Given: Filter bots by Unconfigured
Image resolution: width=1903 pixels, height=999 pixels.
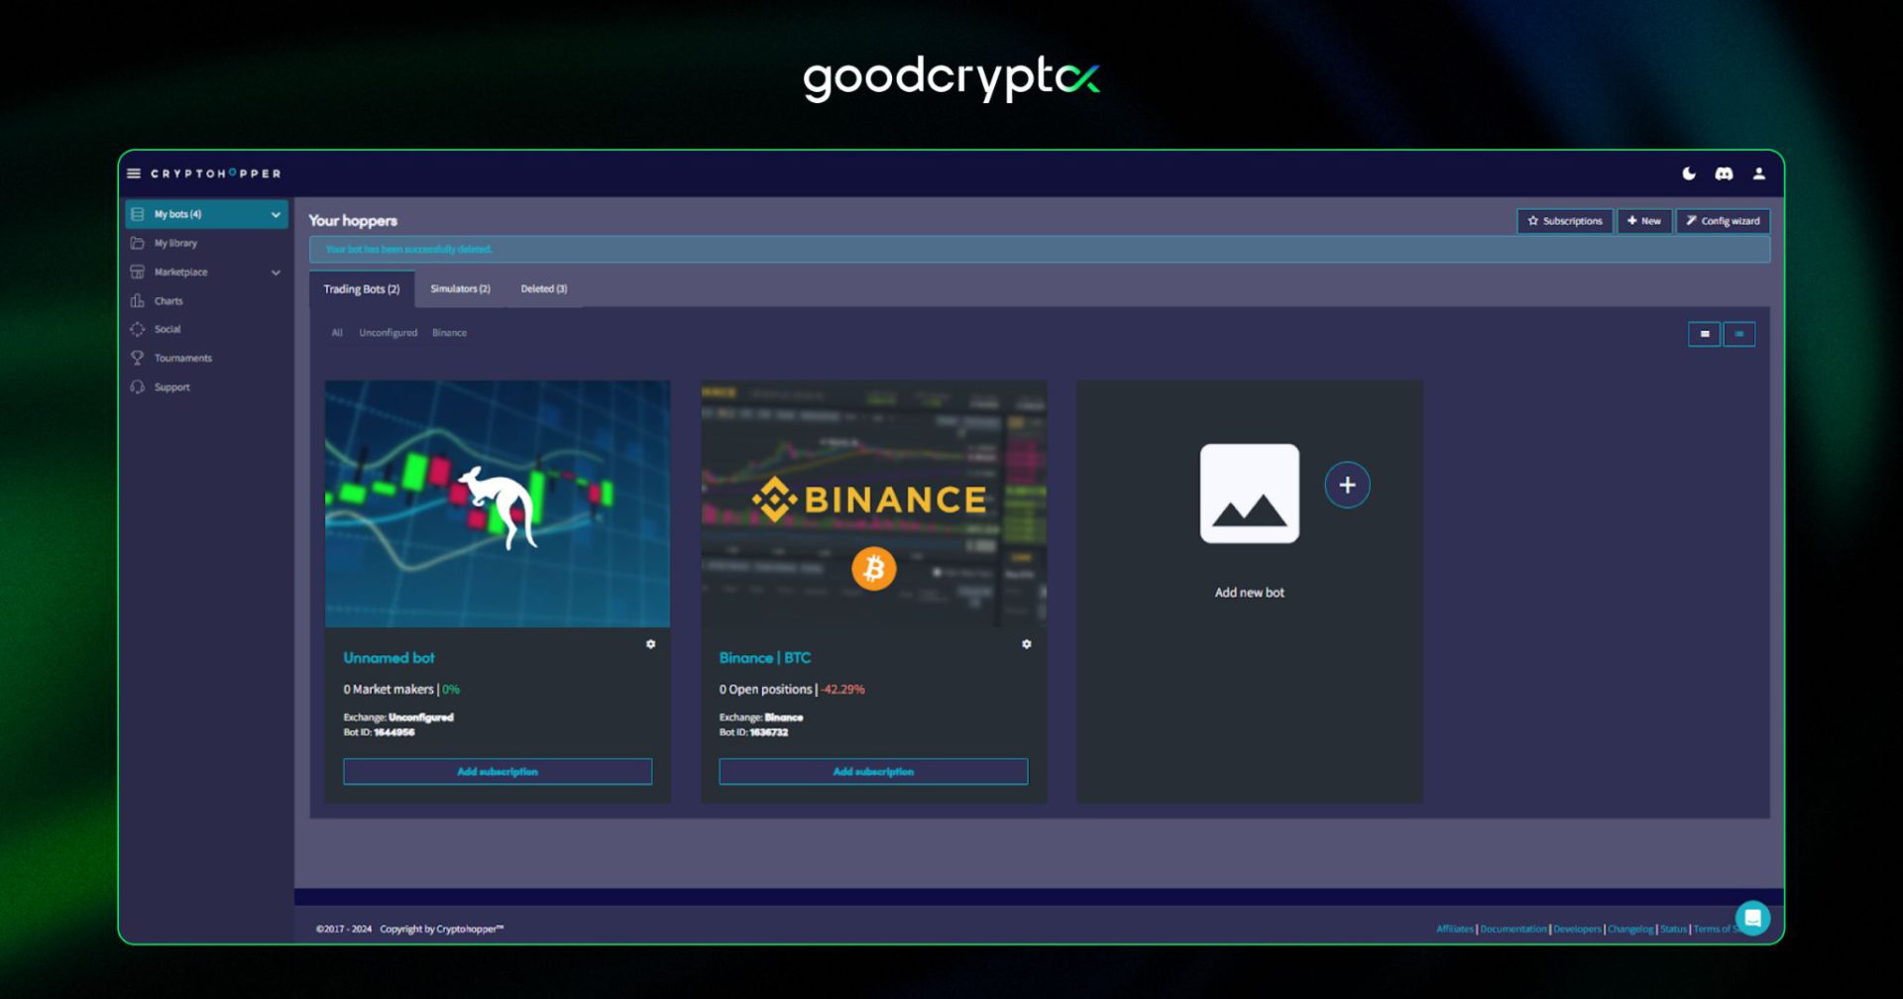Looking at the screenshot, I should pyautogui.click(x=389, y=333).
